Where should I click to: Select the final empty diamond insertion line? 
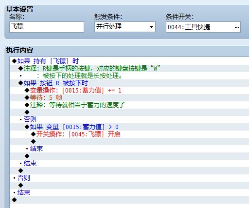pos(130,200)
